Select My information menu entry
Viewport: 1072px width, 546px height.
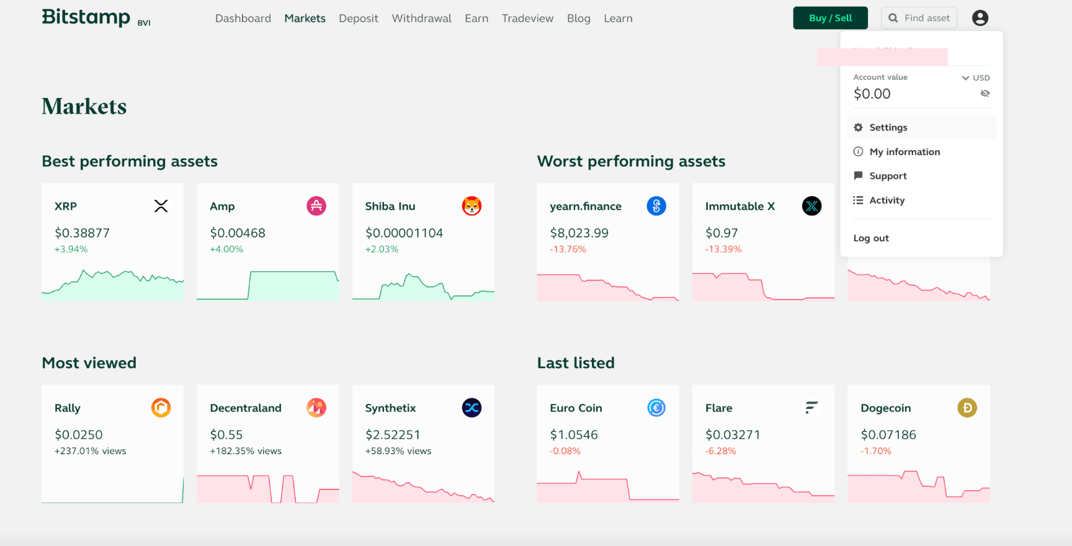point(904,152)
